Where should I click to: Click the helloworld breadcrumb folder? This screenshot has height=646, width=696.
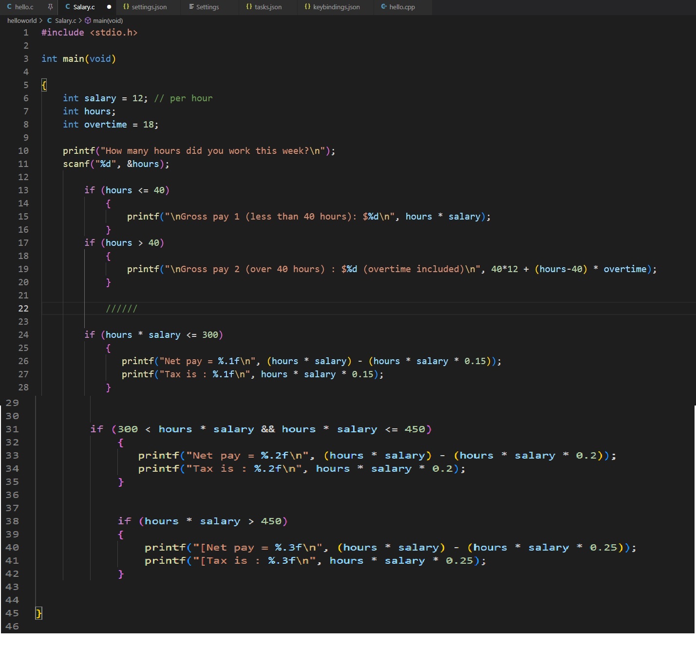click(x=22, y=20)
